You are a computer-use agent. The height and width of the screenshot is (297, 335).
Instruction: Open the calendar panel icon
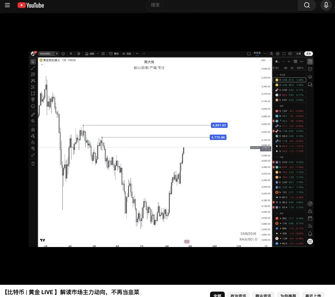tap(310, 218)
